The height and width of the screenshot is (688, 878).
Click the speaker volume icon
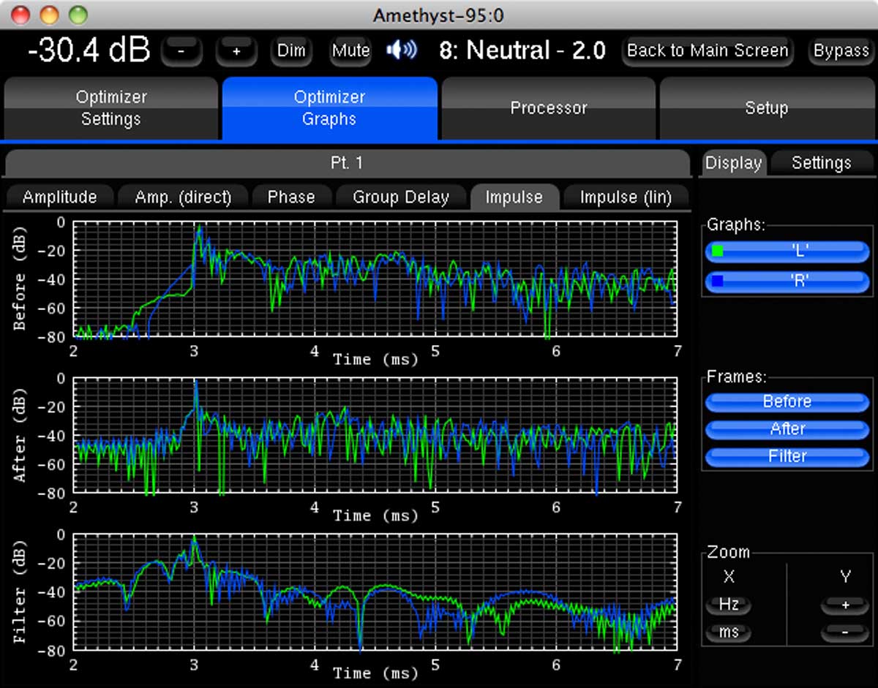pyautogui.click(x=401, y=50)
